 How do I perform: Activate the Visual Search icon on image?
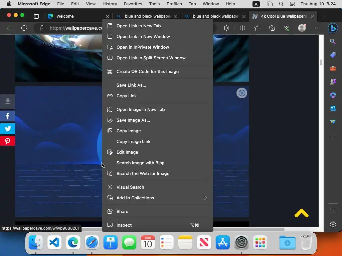(x=242, y=93)
